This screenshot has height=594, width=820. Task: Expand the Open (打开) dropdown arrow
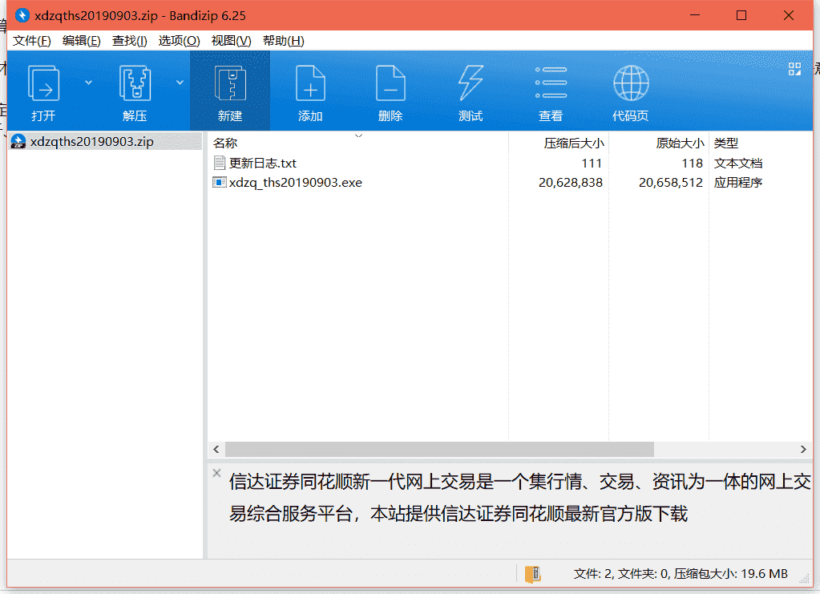[x=88, y=83]
